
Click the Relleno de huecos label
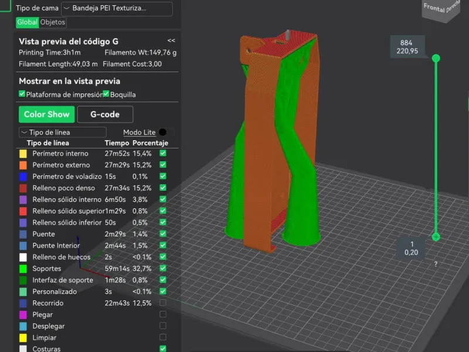(x=62, y=257)
